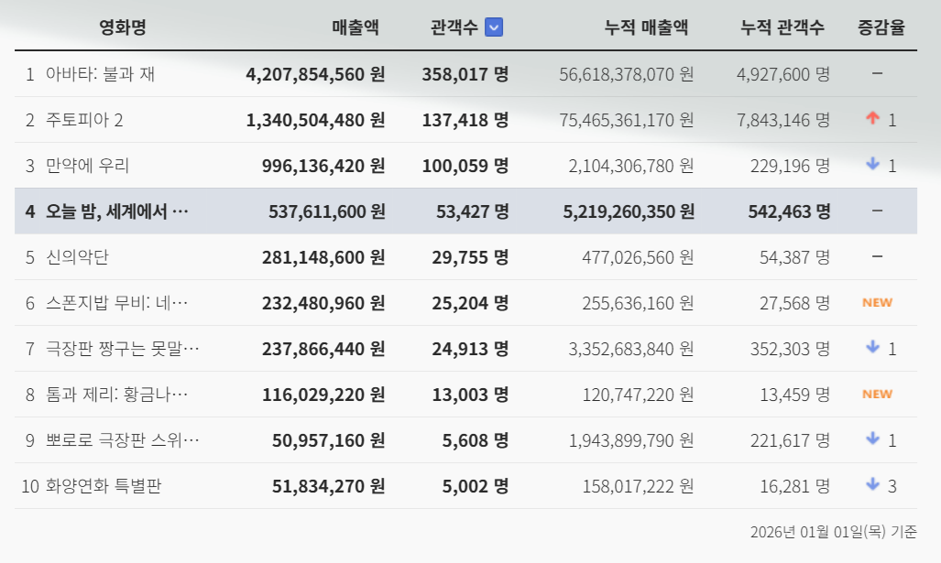Click the audience count 24,913 명
Viewport: 941px width, 563px height.
470,349
